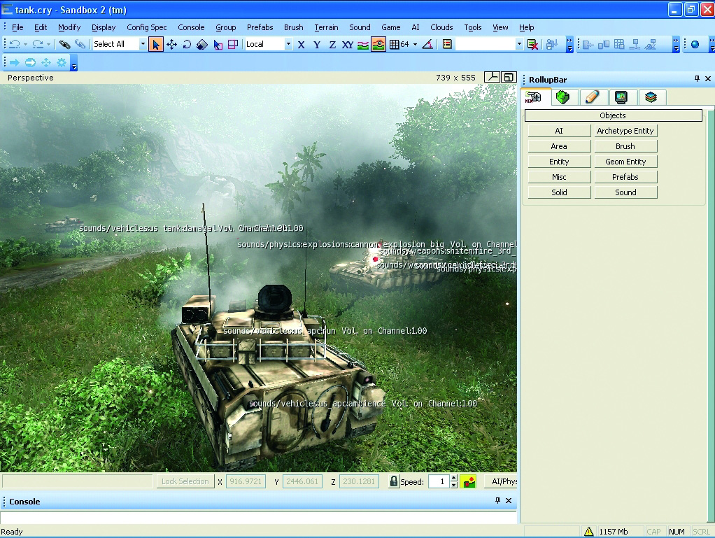Open the grid size 64 dropdown arrow
This screenshot has height=538, width=715.
coord(415,44)
